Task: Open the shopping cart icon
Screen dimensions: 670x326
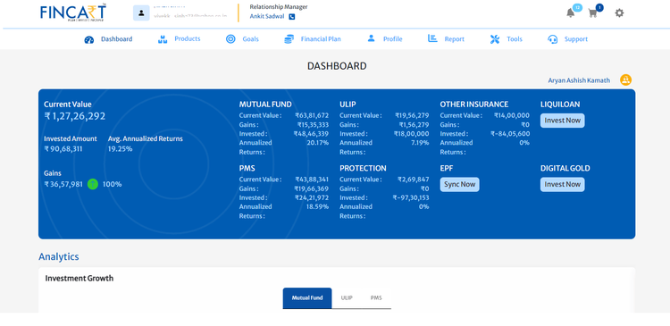Action: [592, 13]
